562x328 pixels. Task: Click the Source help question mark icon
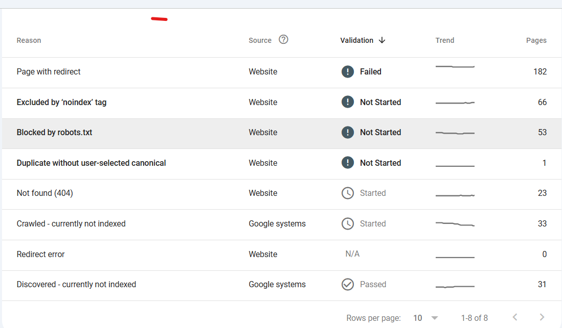tap(283, 39)
